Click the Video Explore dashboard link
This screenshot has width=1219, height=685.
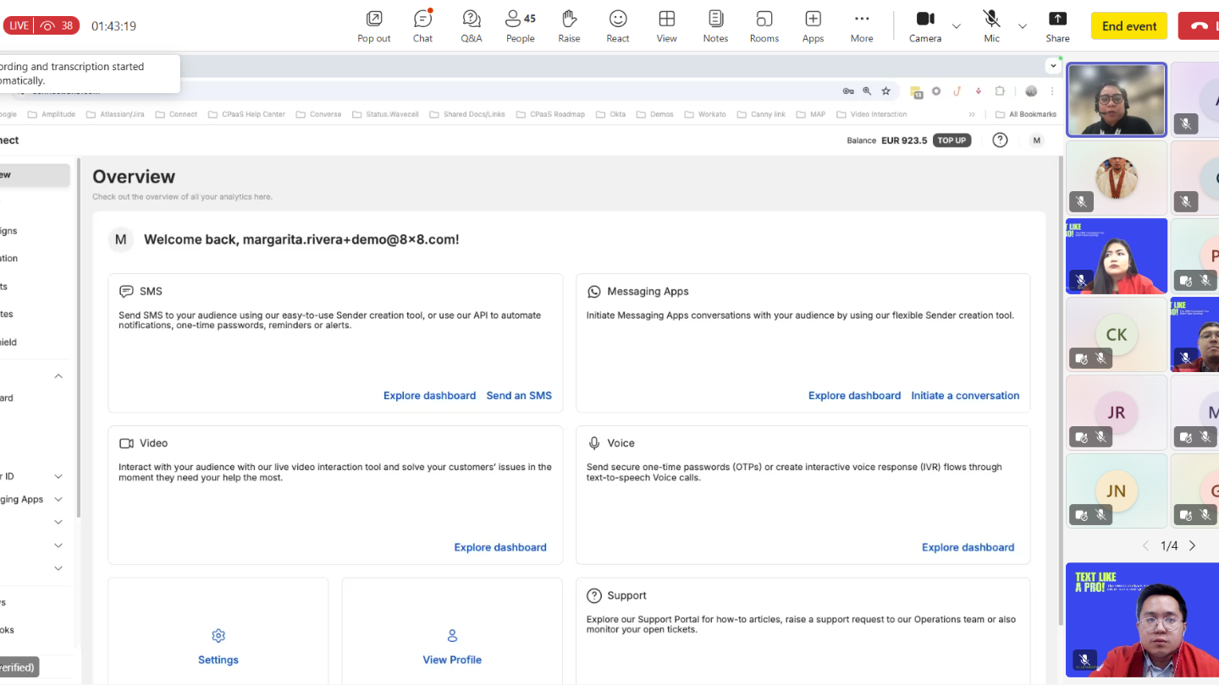coord(500,547)
